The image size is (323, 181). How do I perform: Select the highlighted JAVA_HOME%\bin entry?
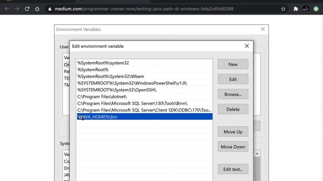(144, 117)
